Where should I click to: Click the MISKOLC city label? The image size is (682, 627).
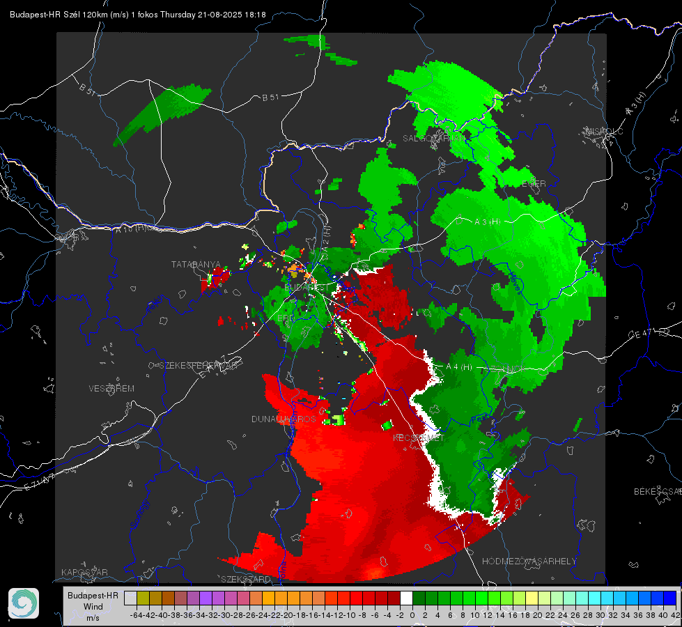[604, 131]
